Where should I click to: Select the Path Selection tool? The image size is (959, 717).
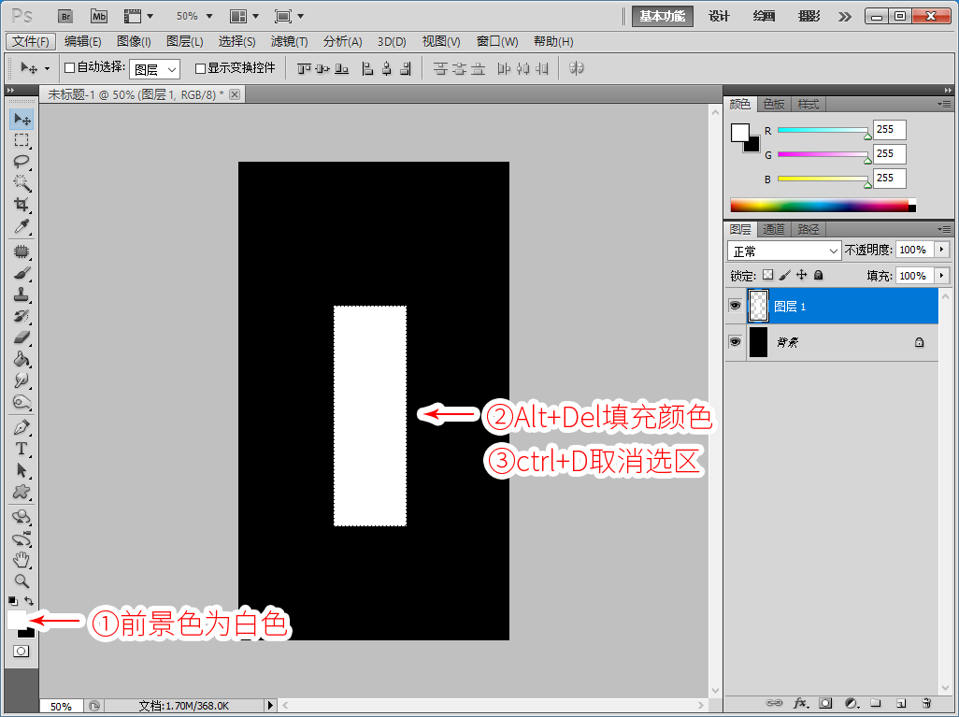21,470
